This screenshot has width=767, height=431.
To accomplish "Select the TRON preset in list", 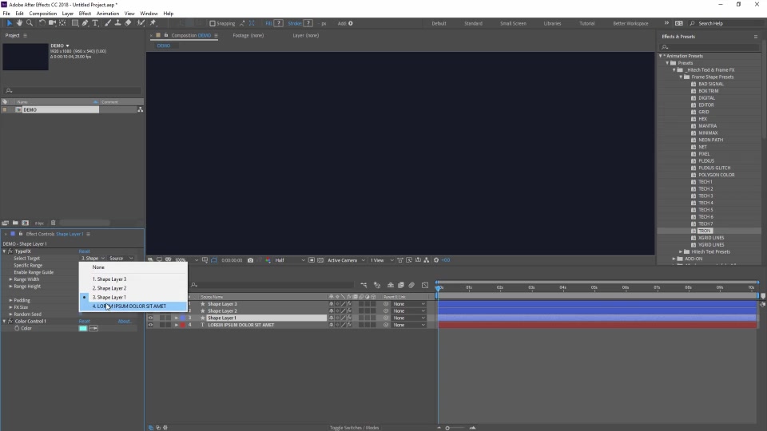I will click(704, 231).
